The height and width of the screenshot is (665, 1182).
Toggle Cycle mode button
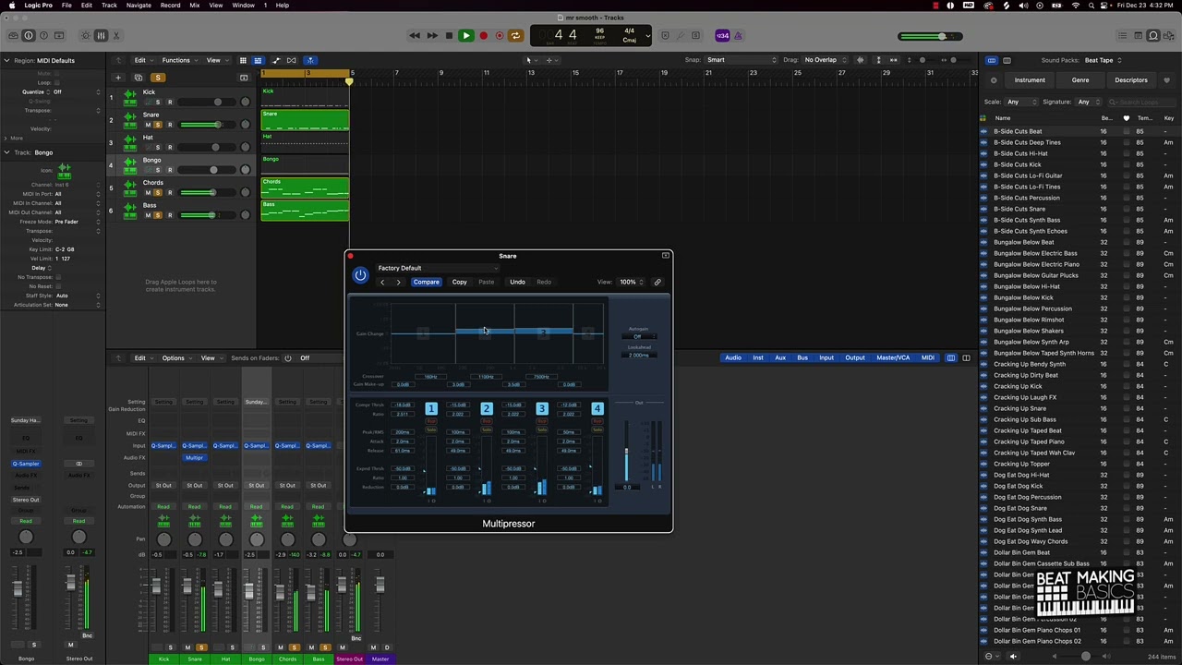[515, 36]
